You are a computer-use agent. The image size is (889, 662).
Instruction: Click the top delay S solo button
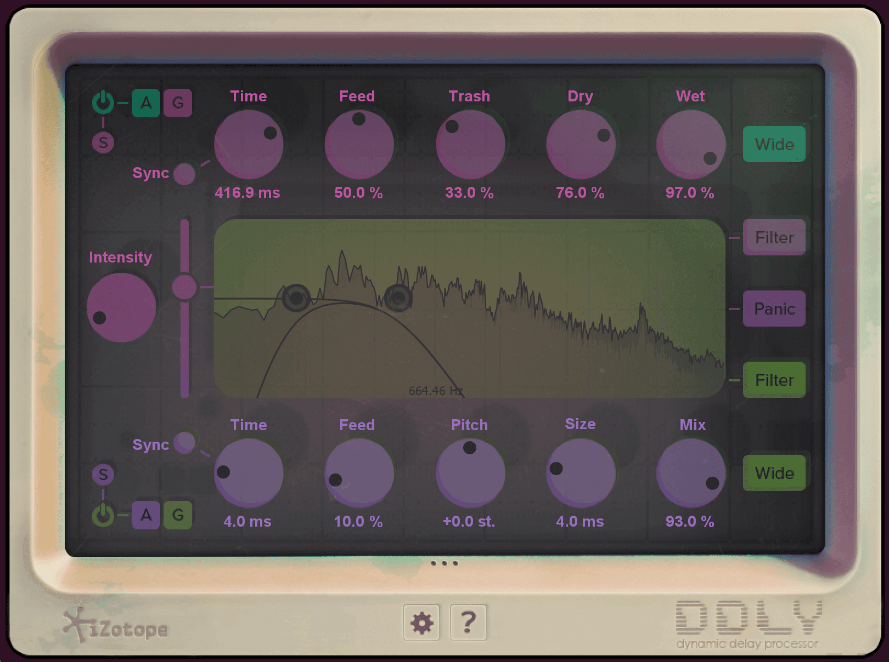103,142
